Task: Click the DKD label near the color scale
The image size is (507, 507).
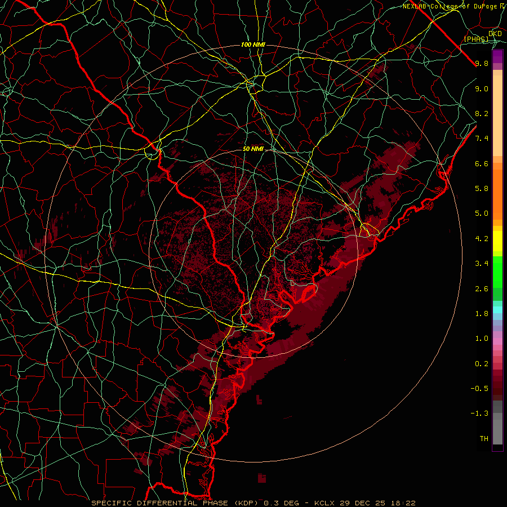Action: [495, 34]
